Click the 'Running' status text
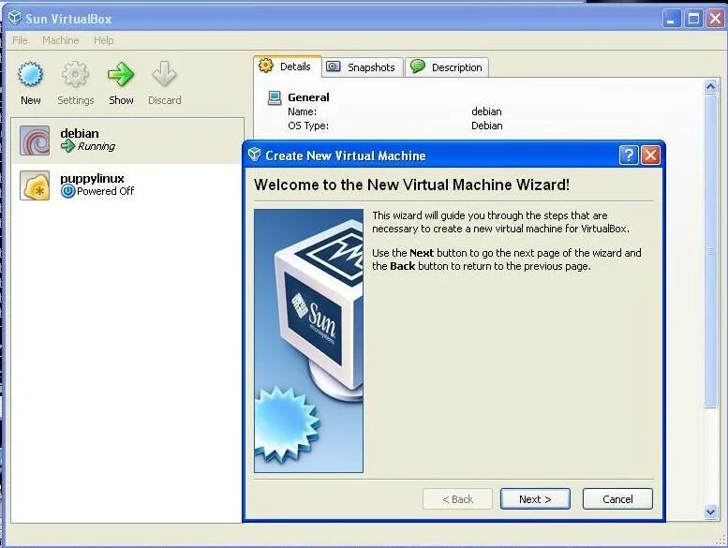Screen dimensions: 728x548 [97, 146]
